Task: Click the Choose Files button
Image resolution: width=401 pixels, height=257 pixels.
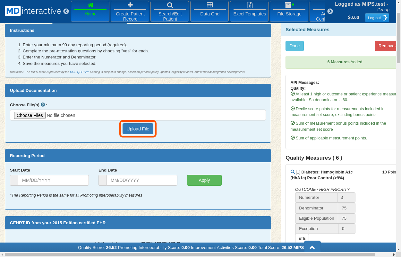Action: [30, 115]
